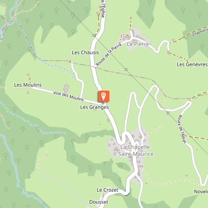This screenshot has height=208, width=208.
Task: Click the Les Moulins place label
Action: click(x=28, y=85)
